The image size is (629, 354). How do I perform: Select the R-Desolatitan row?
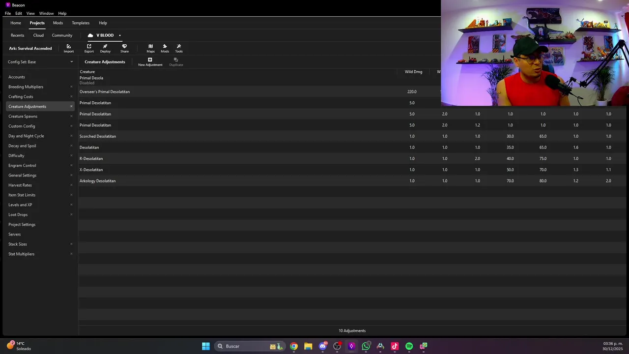(x=353, y=158)
